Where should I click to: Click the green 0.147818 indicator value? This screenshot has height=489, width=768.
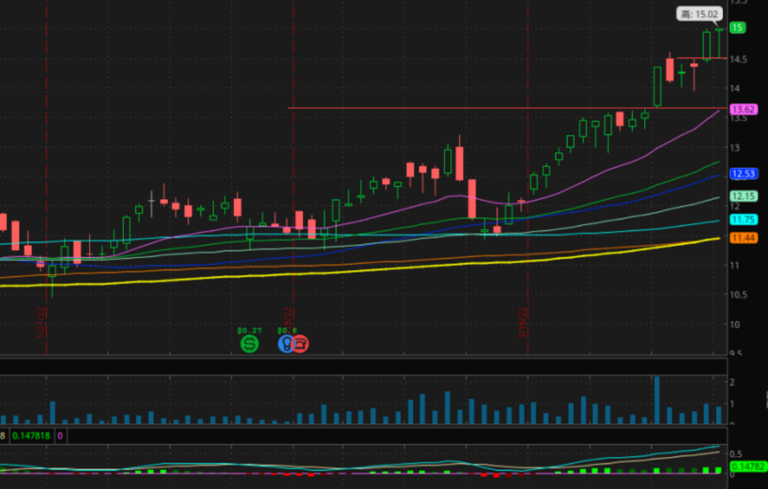[31, 435]
